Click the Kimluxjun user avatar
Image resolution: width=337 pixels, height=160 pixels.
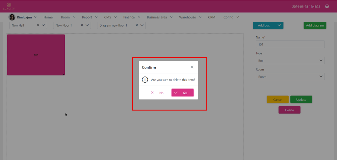click(x=12, y=17)
